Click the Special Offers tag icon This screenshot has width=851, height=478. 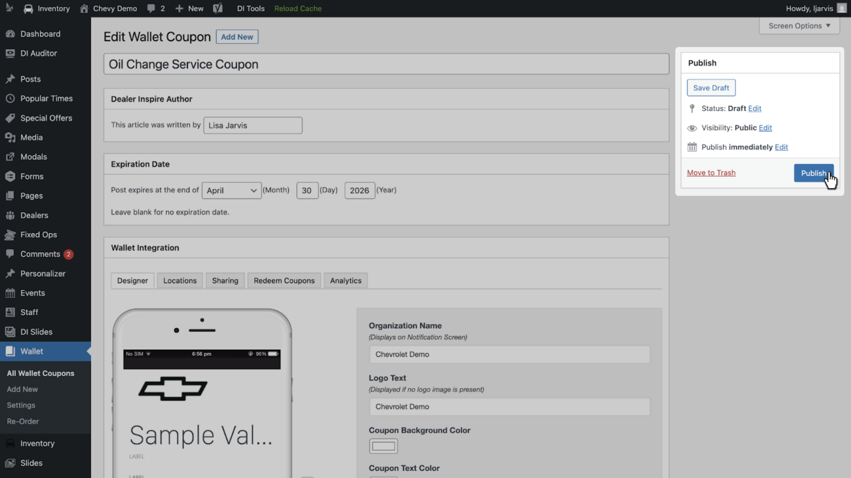[x=10, y=118]
